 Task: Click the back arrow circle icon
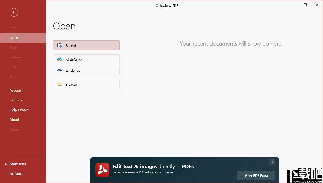pyautogui.click(x=14, y=12)
